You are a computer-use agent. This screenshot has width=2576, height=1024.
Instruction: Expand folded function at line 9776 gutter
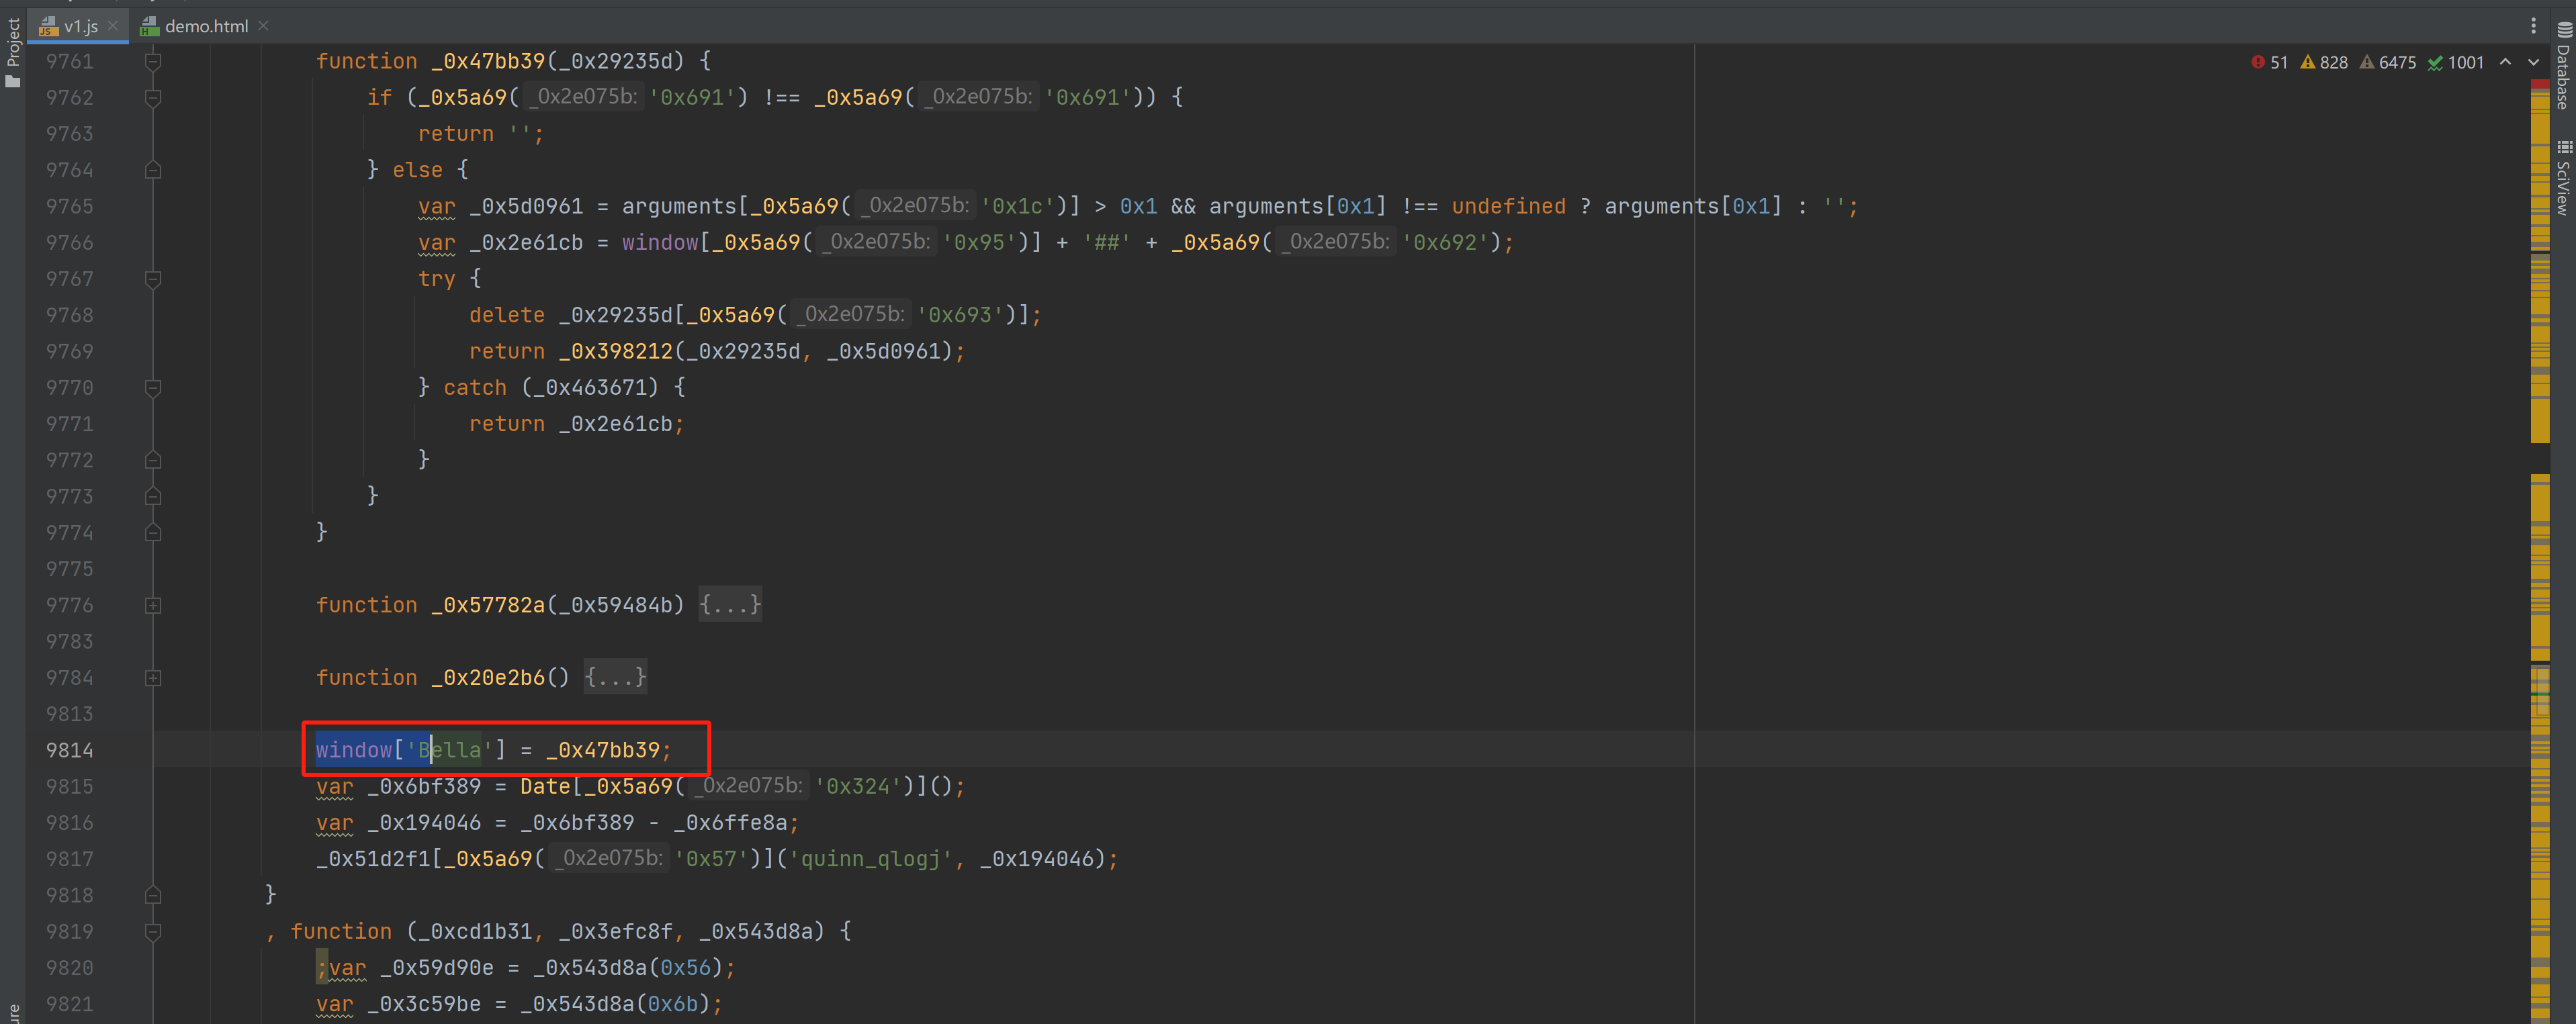coord(153,605)
